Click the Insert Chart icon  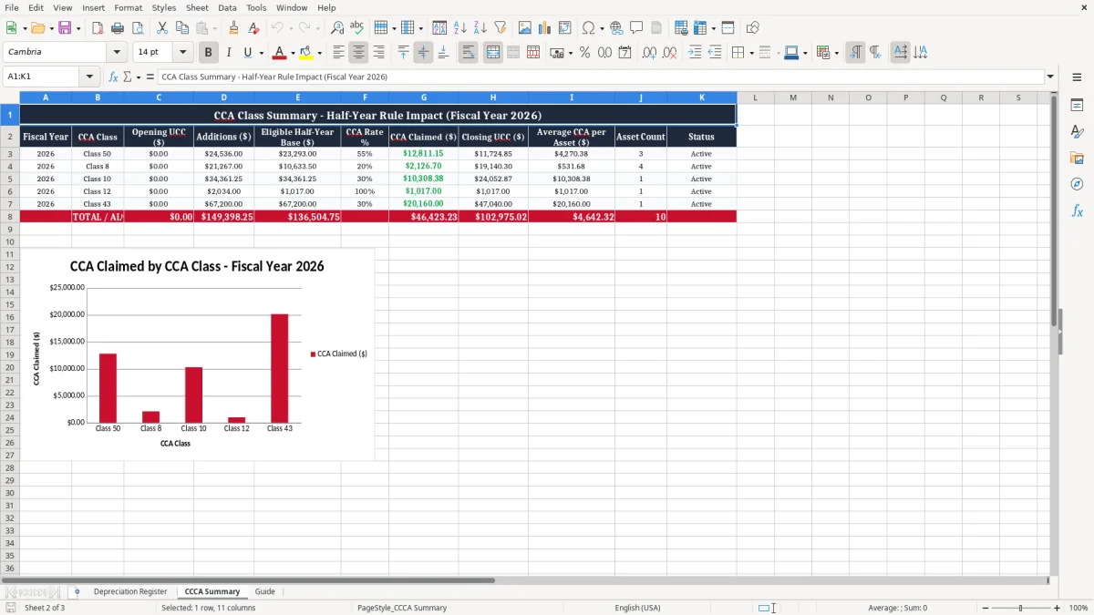(545, 28)
